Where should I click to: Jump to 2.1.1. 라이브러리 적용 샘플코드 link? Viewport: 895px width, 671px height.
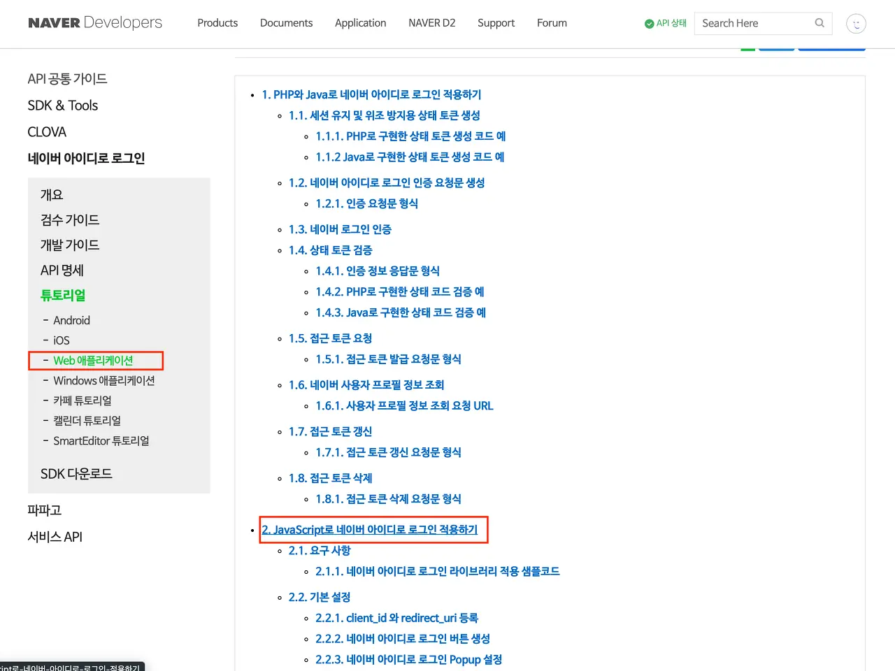[x=438, y=572]
